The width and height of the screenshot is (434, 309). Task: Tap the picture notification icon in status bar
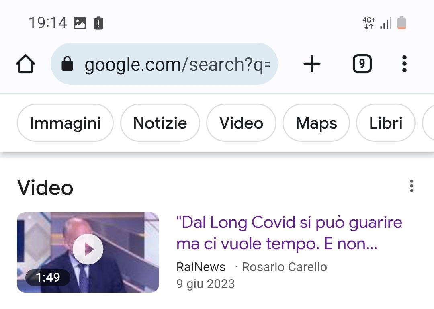80,23
